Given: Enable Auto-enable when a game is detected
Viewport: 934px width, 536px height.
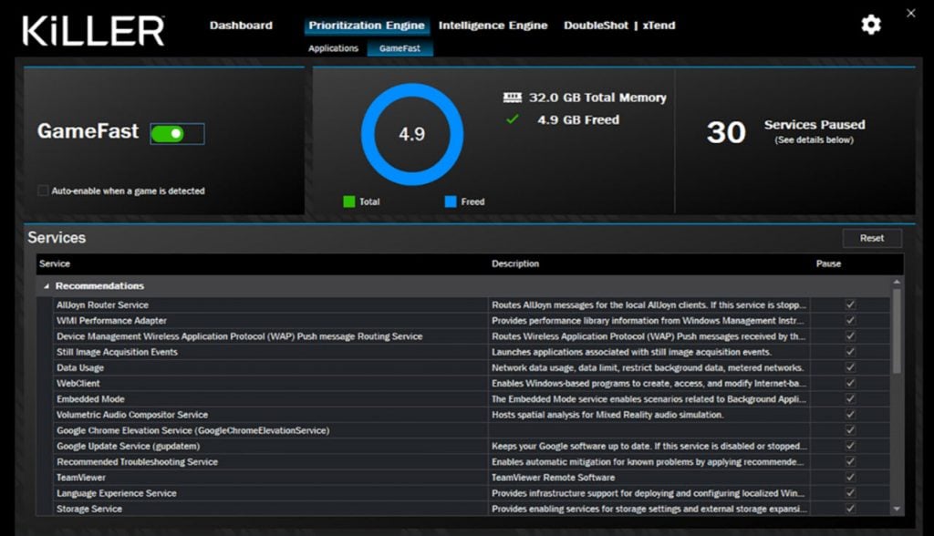Looking at the screenshot, I should [x=43, y=191].
